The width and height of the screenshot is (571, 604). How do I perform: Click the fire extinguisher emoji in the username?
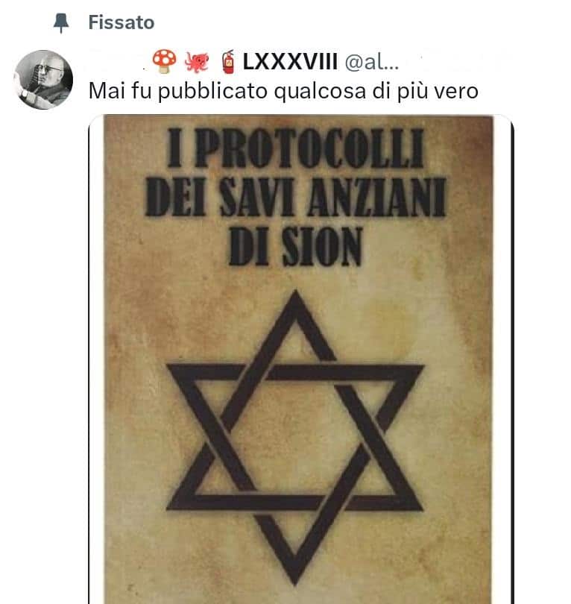229,62
